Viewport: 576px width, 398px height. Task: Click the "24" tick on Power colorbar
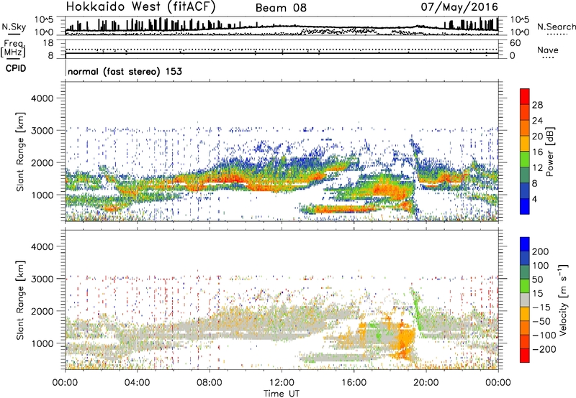[x=537, y=121]
